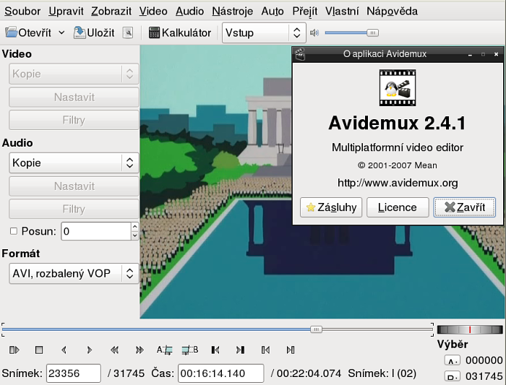The height and width of the screenshot is (385, 506).
Task: Go to the last frame
Action: pos(291,350)
